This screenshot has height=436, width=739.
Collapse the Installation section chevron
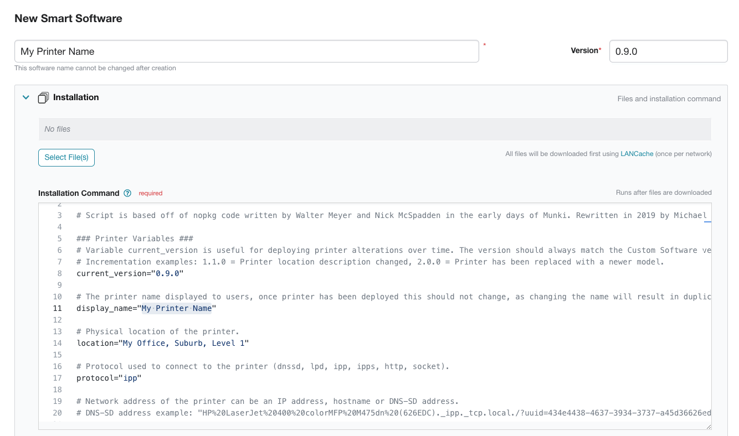25,97
